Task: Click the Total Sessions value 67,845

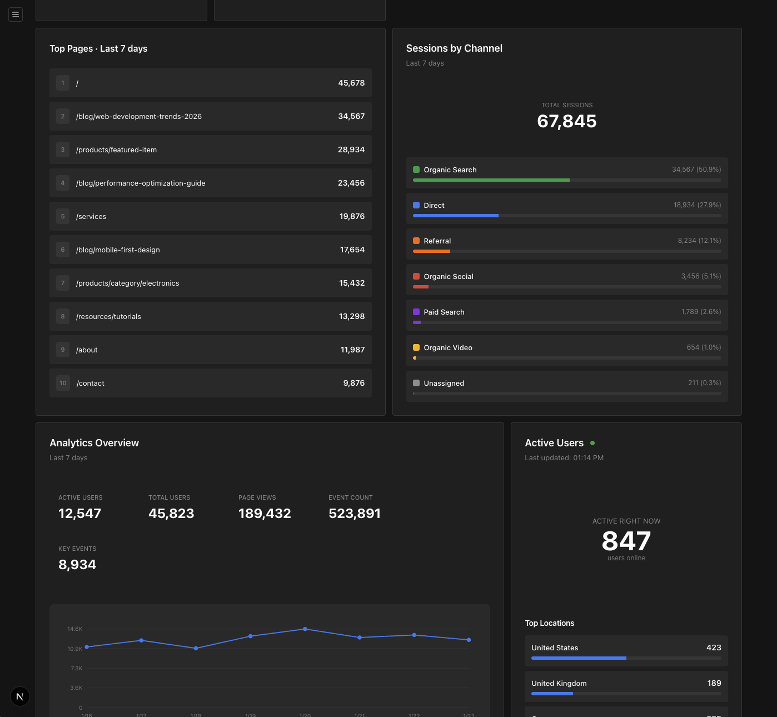Action: pyautogui.click(x=567, y=121)
